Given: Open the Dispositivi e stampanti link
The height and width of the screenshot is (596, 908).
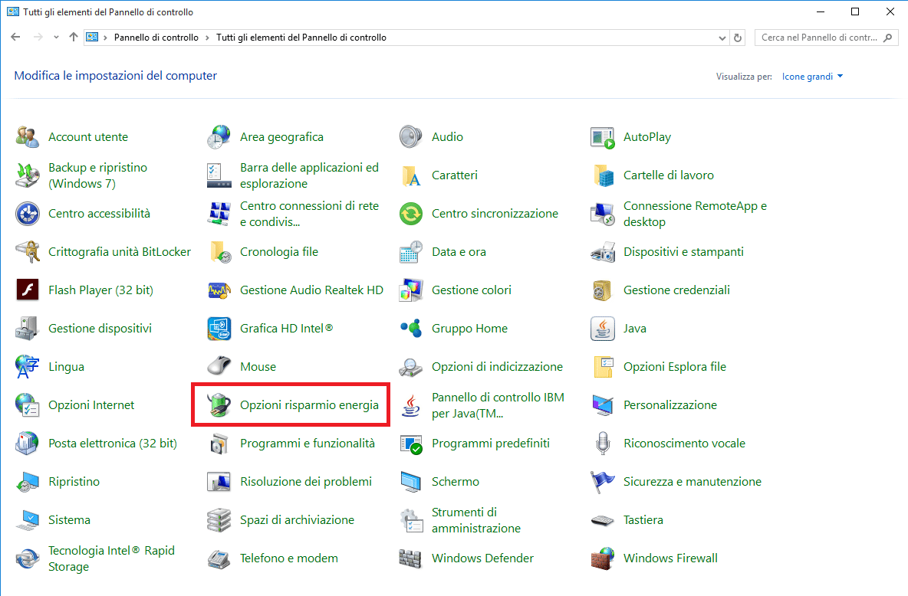Looking at the screenshot, I should point(683,252).
